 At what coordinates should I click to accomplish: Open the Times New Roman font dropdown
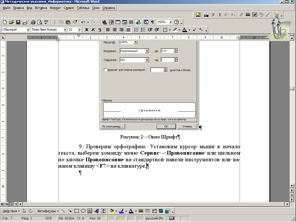pyautogui.click(x=65, y=30)
